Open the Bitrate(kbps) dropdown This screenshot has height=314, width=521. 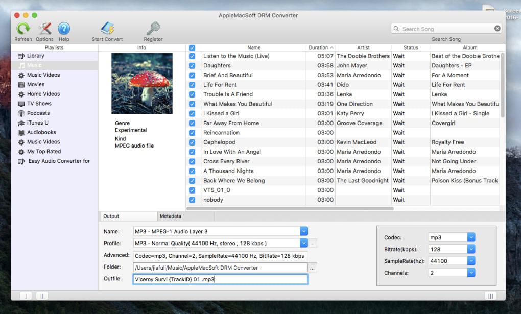(x=471, y=249)
